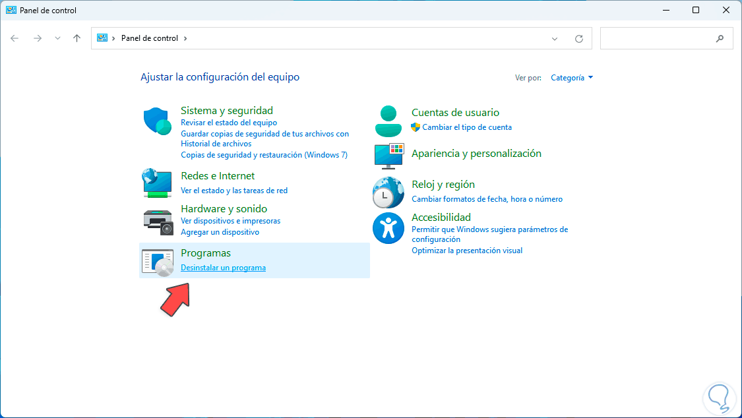This screenshot has width=742, height=418.
Task: Click the Control Panel icon in title bar
Action: click(x=11, y=10)
